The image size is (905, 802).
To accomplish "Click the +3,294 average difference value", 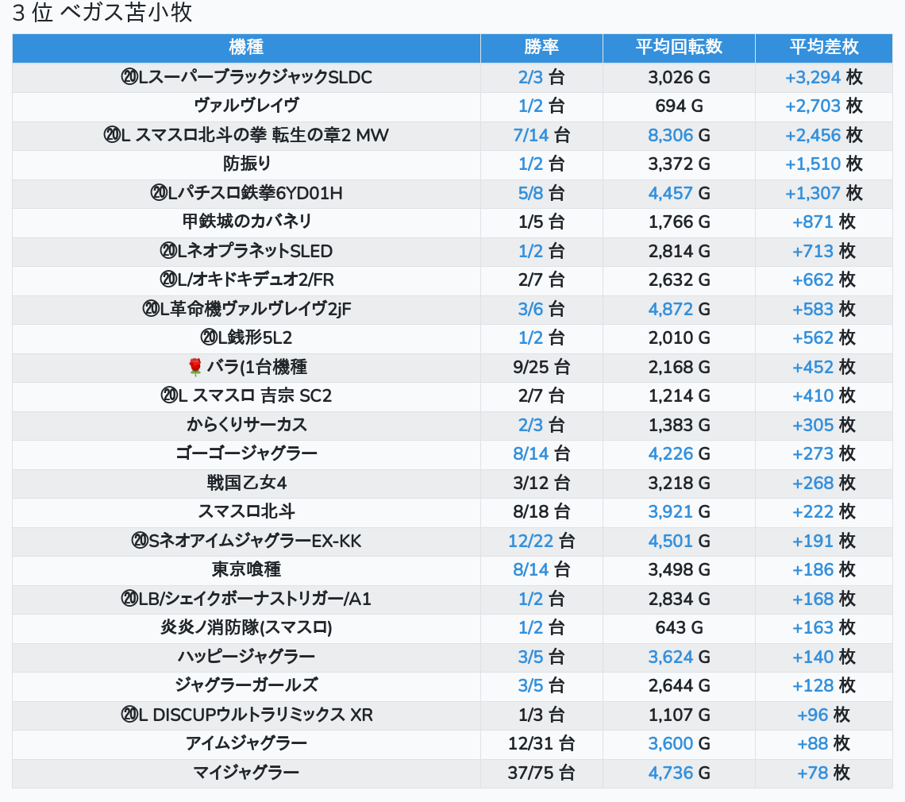I will 812,78.
